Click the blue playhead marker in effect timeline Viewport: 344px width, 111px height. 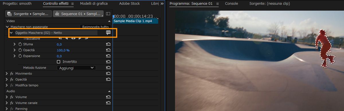click(113, 16)
